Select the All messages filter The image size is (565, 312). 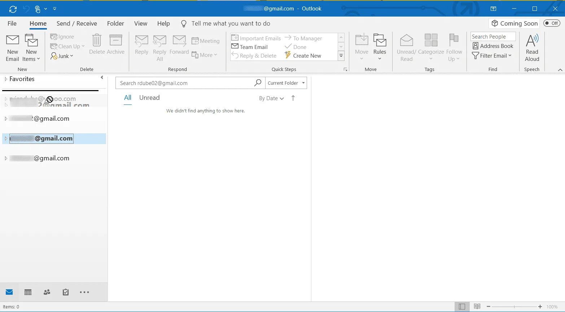click(x=128, y=98)
